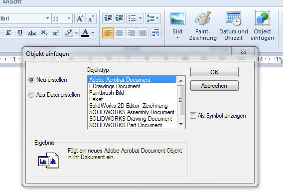The height and width of the screenshot is (193, 283).
Task: Open the bullet list style dropdown
Action: 140,18
